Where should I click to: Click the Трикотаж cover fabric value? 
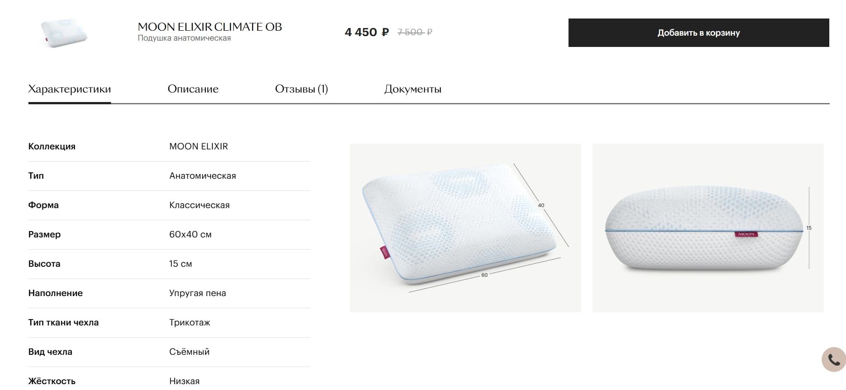(190, 322)
